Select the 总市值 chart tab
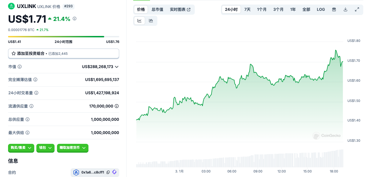Viewport: 365px width, 177px height. tap(157, 9)
